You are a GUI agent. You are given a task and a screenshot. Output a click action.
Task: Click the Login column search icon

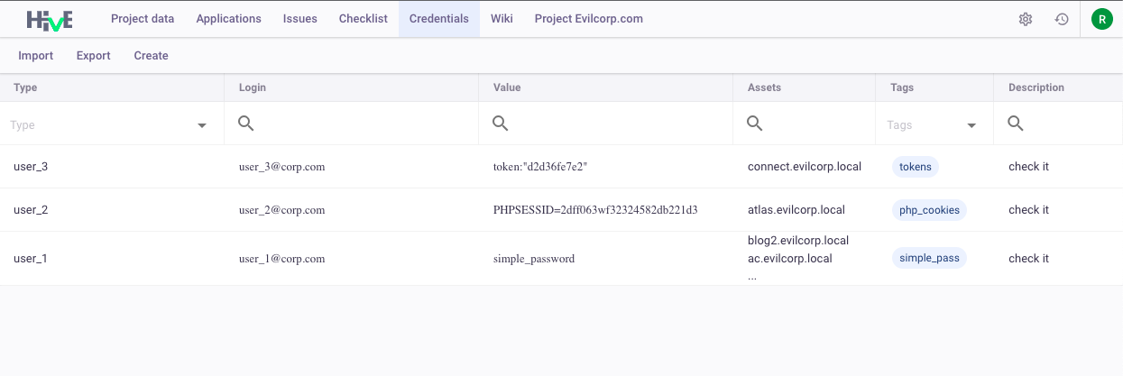(x=245, y=124)
